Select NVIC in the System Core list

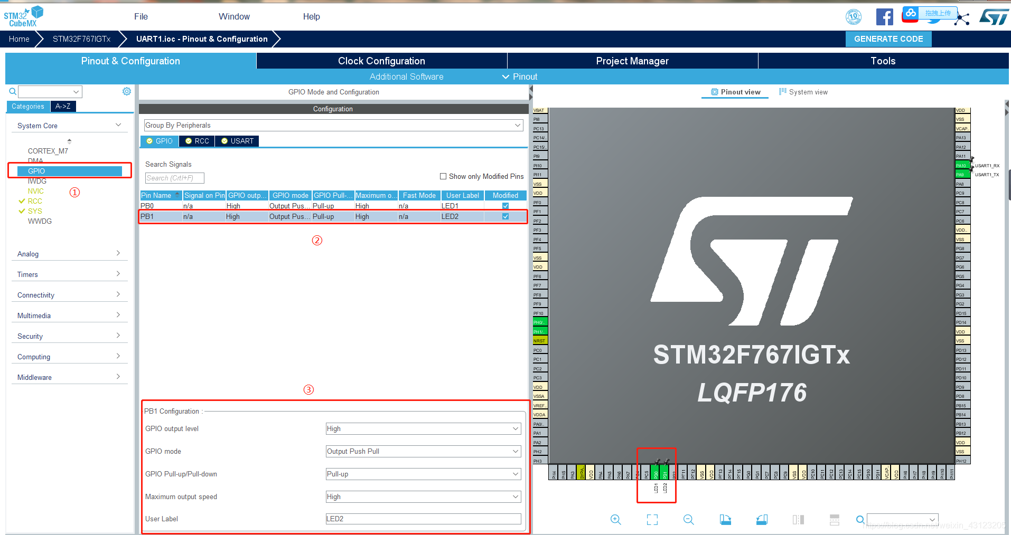pos(36,191)
